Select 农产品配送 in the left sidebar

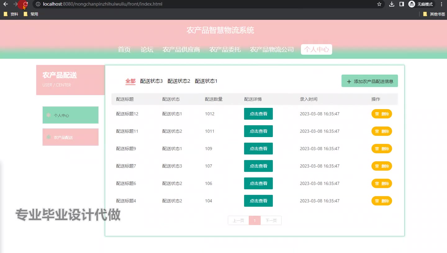[70, 137]
